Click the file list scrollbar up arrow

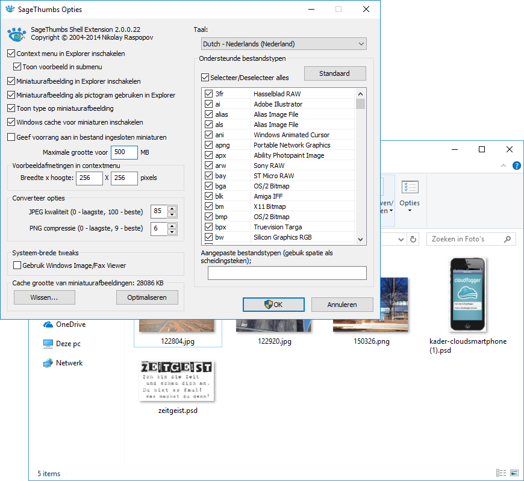(x=360, y=94)
